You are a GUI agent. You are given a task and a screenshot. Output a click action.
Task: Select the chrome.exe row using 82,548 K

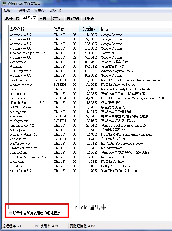(90, 44)
